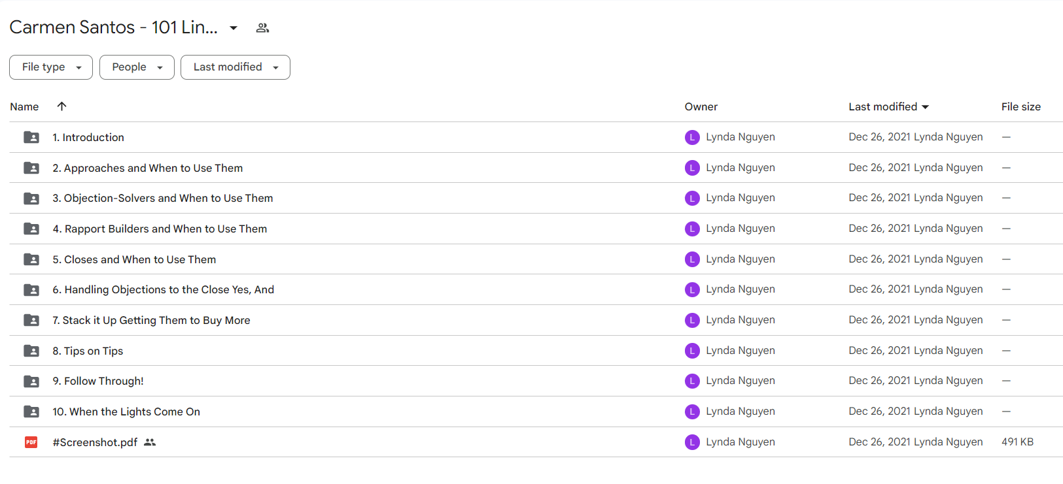
Task: Click folder icon for 7. Stack it Up row
Action: (31, 320)
